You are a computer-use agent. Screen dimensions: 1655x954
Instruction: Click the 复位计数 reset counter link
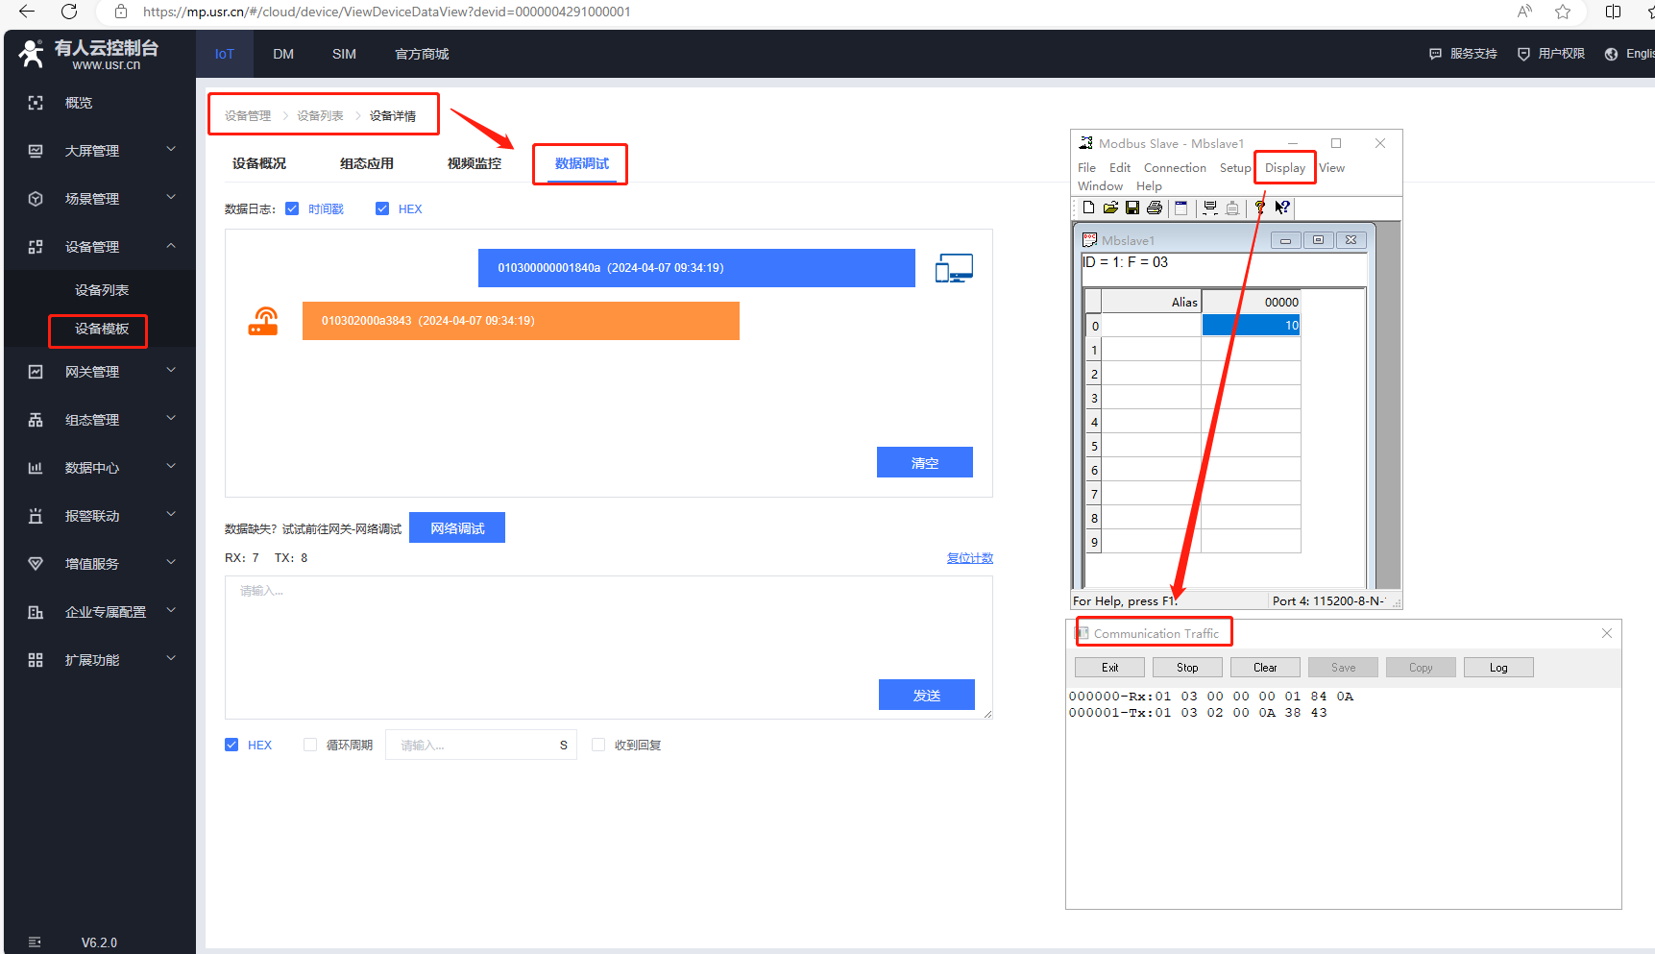tap(969, 558)
